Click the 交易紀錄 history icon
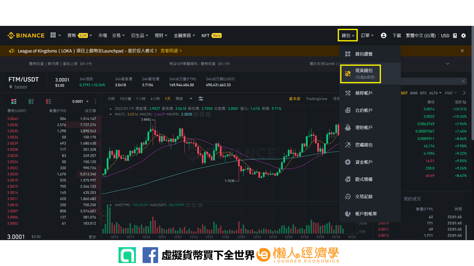Viewport: 474px width, 266px height. tap(348, 197)
